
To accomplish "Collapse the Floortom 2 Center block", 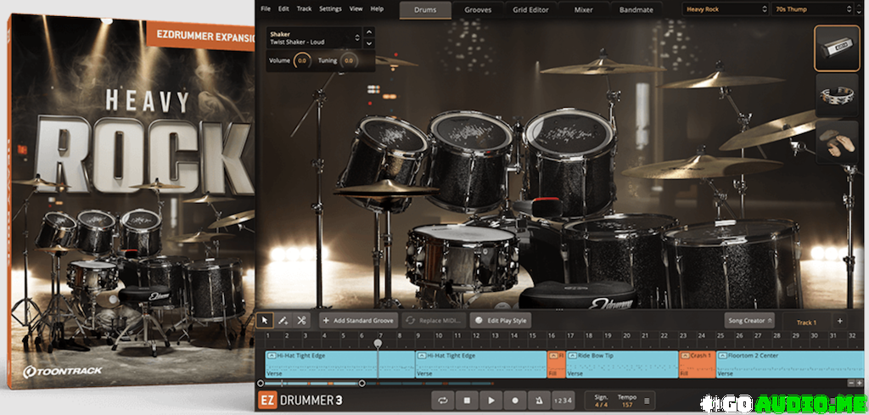I will (x=723, y=356).
